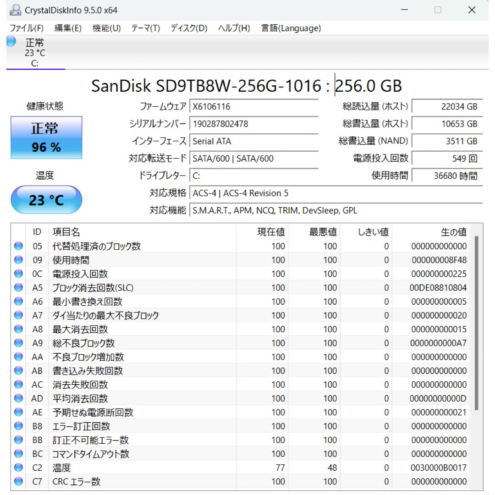This screenshot has width=495, height=495.
Task: Click the status orb for attribute AC
Action: point(19,385)
